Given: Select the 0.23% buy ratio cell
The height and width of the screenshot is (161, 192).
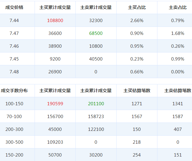Looking at the screenshot, I should point(137,59).
